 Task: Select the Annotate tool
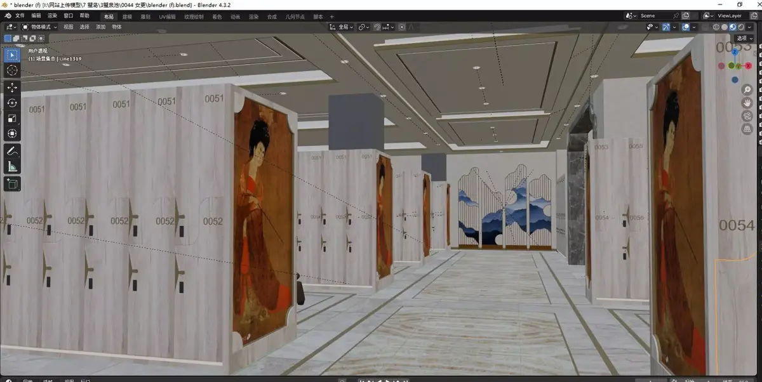pyautogui.click(x=12, y=151)
